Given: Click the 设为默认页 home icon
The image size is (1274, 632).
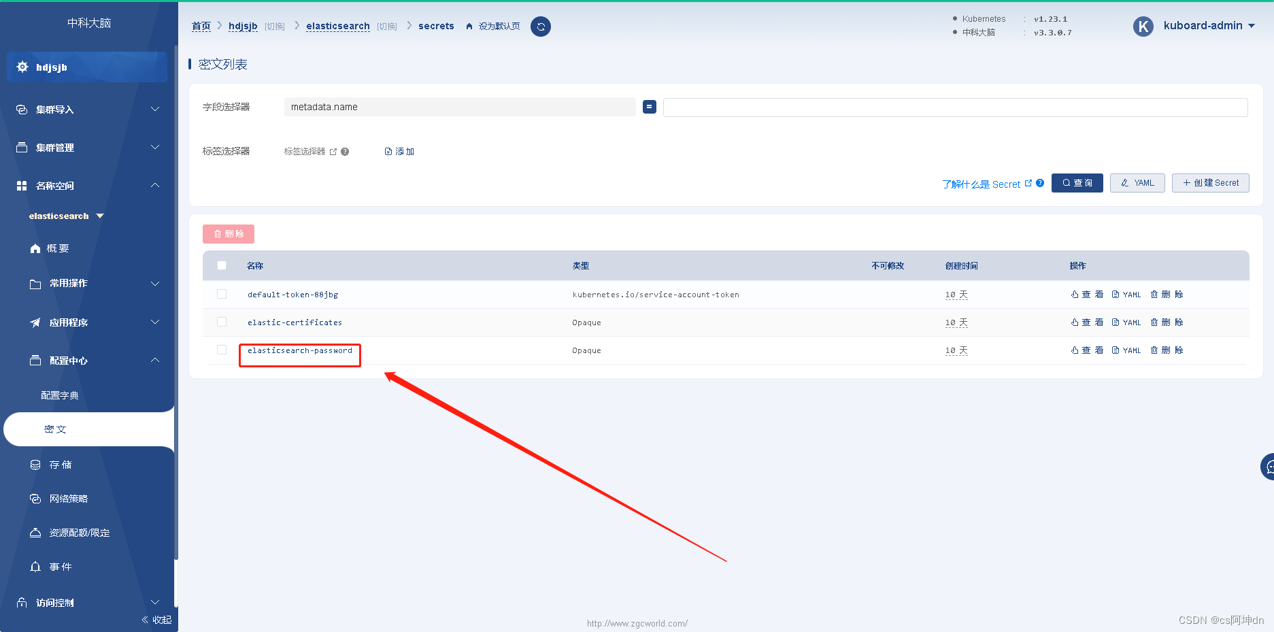Looking at the screenshot, I should pyautogui.click(x=469, y=27).
